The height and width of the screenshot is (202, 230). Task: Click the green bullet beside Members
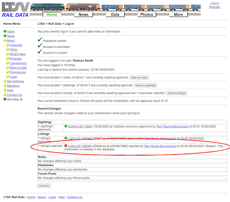tap(4, 86)
